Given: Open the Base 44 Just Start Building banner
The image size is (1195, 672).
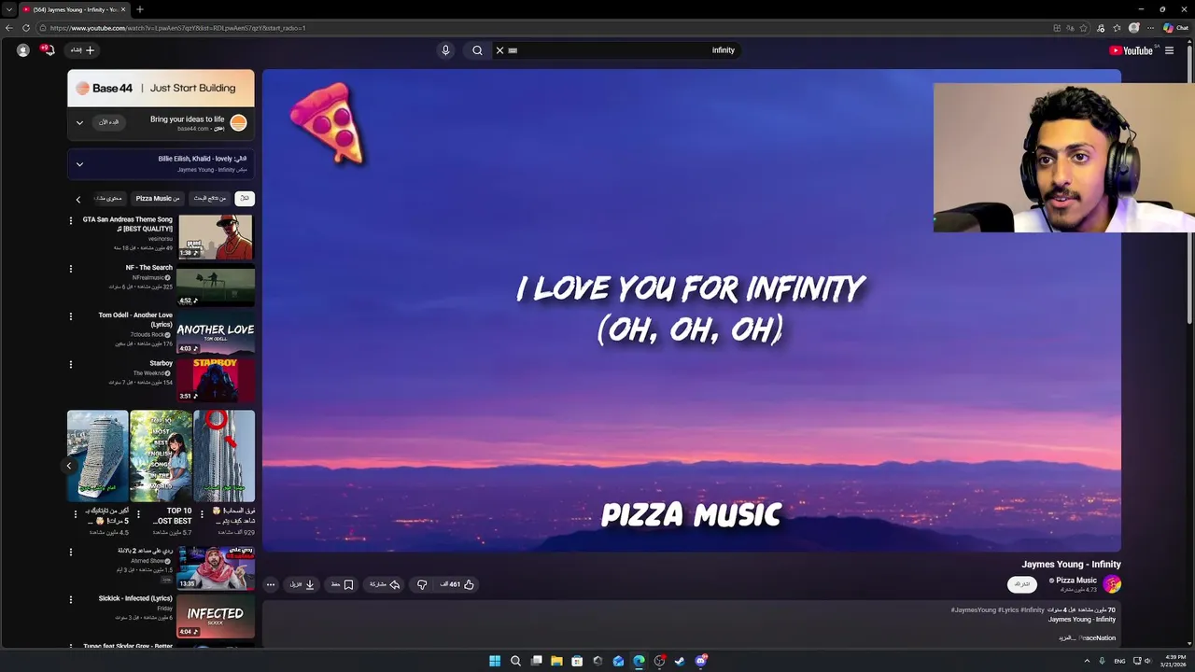Looking at the screenshot, I should [x=161, y=88].
